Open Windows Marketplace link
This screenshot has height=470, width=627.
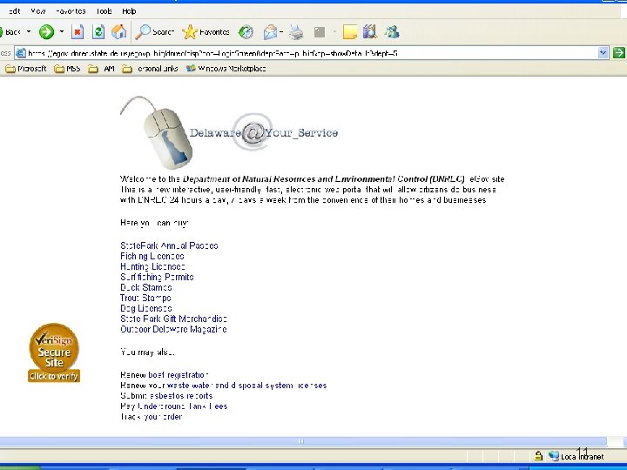point(226,69)
